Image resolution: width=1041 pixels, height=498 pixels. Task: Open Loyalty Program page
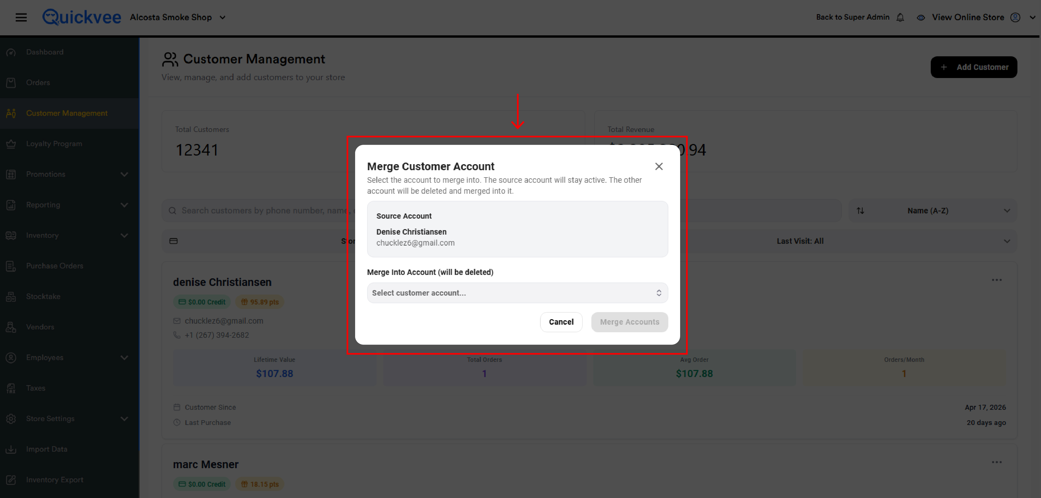(54, 144)
